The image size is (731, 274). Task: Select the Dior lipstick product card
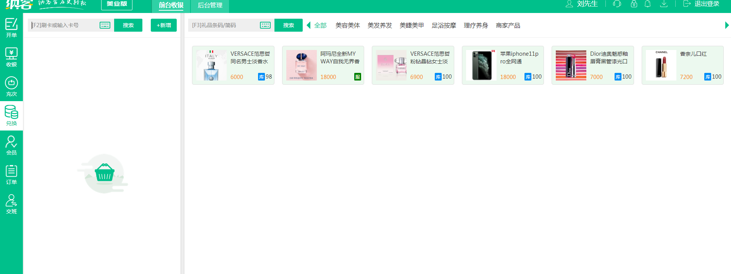pos(592,65)
